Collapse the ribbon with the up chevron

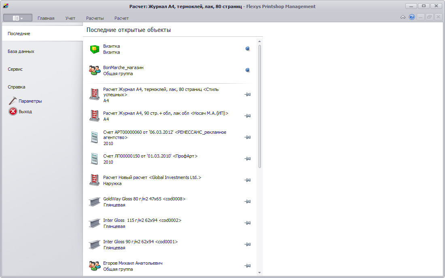[x=403, y=17]
